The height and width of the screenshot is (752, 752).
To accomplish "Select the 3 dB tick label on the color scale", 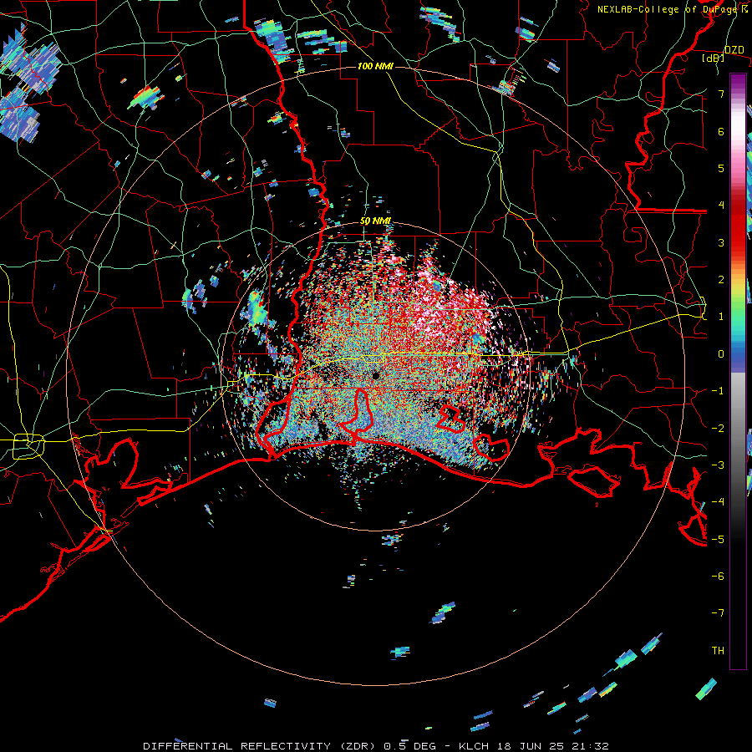I will 721,242.
